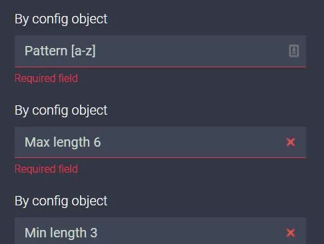Click the autofill icon in the Pattern field
The image size is (324, 244).
click(294, 51)
